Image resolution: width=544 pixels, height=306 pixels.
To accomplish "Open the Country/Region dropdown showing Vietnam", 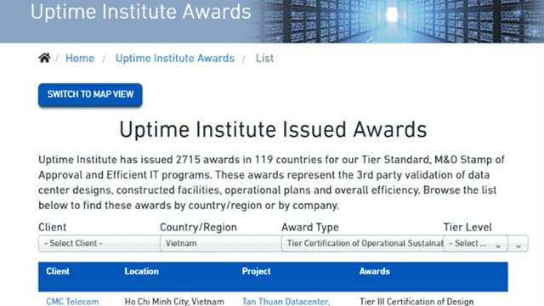I will [221, 243].
